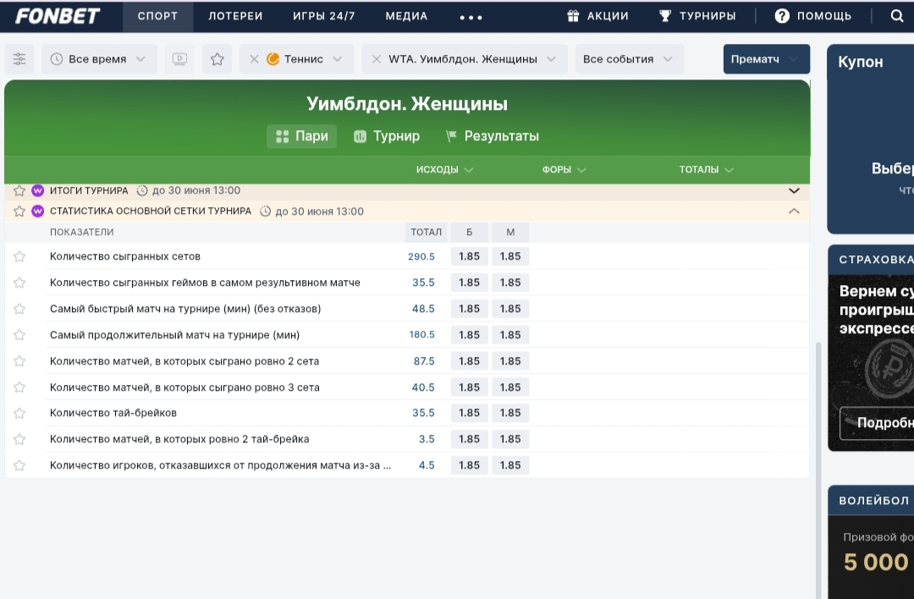
Task: Click the favorites star filter icon
Action: pyautogui.click(x=217, y=59)
